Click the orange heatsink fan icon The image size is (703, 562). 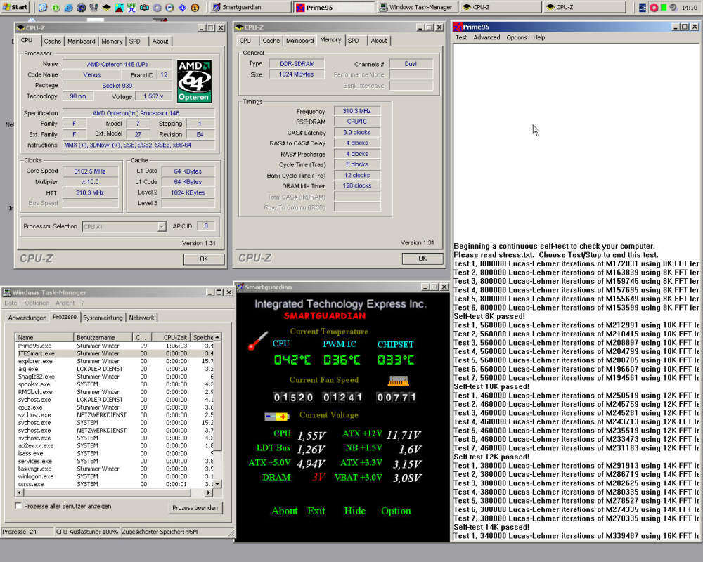[399, 380]
